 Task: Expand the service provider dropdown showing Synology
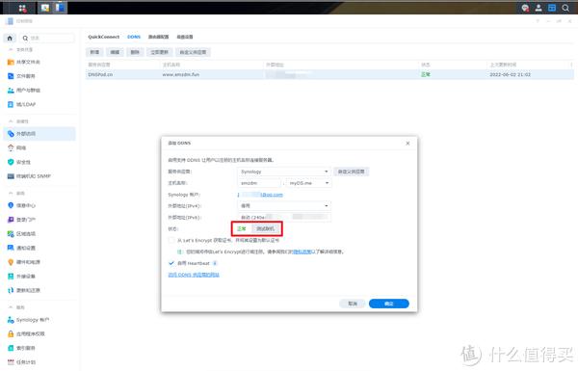pos(284,172)
